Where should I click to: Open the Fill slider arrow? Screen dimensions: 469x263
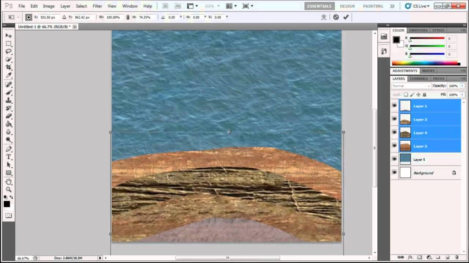[463, 95]
